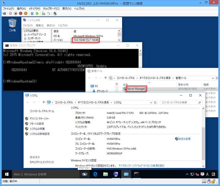Click コントロール パネル breadcrumb in 管理ツール window
The image size is (220, 186).
point(126,78)
